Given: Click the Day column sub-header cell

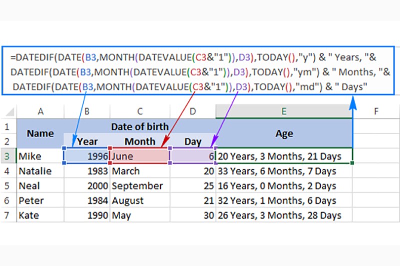Looking at the screenshot, I should coord(193,141).
